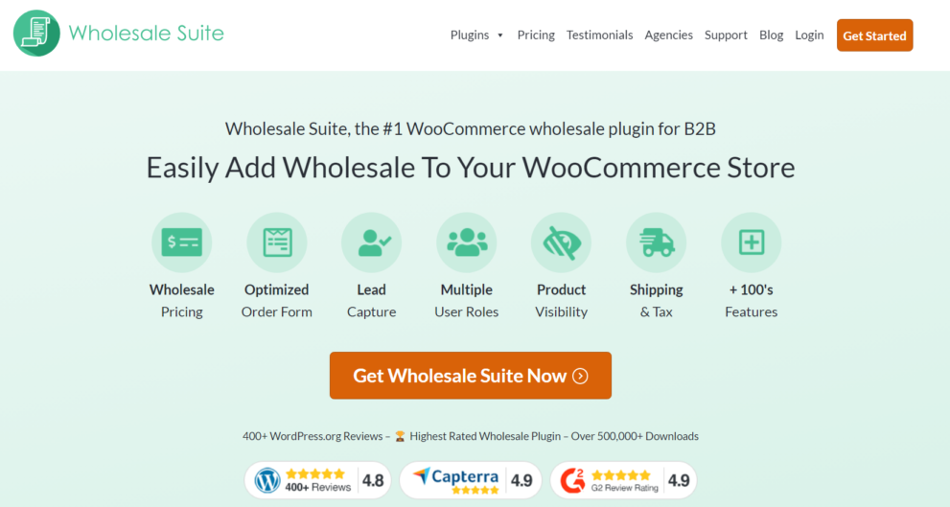Click the +100's Features plus icon

[x=752, y=242]
